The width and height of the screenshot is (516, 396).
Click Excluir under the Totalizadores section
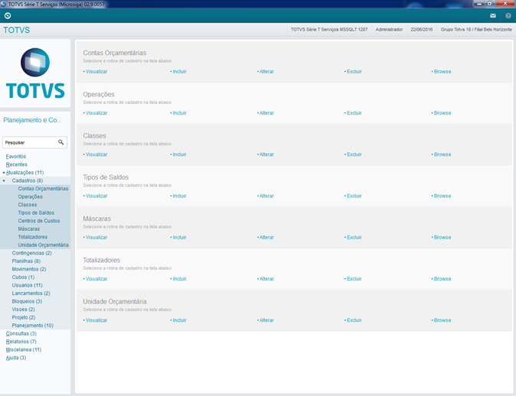tap(353, 279)
